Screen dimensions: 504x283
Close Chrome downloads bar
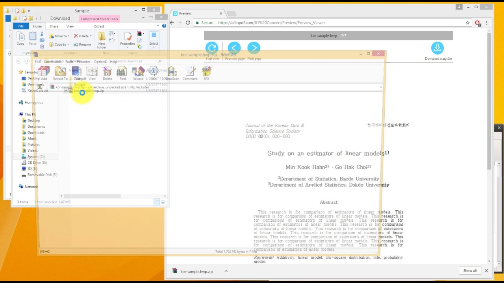pyautogui.click(x=486, y=271)
